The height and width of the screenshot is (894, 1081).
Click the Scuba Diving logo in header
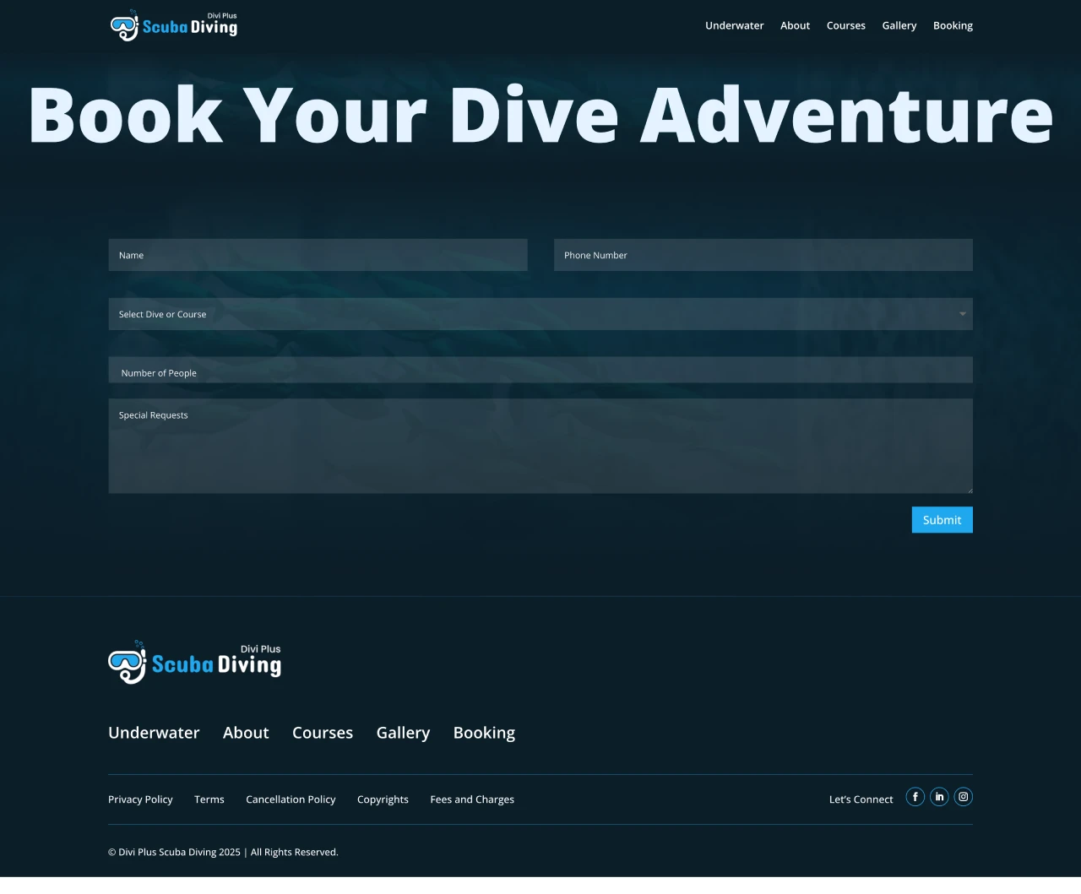tap(174, 25)
